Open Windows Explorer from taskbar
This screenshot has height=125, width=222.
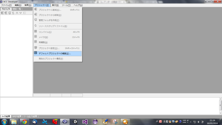[14, 122]
